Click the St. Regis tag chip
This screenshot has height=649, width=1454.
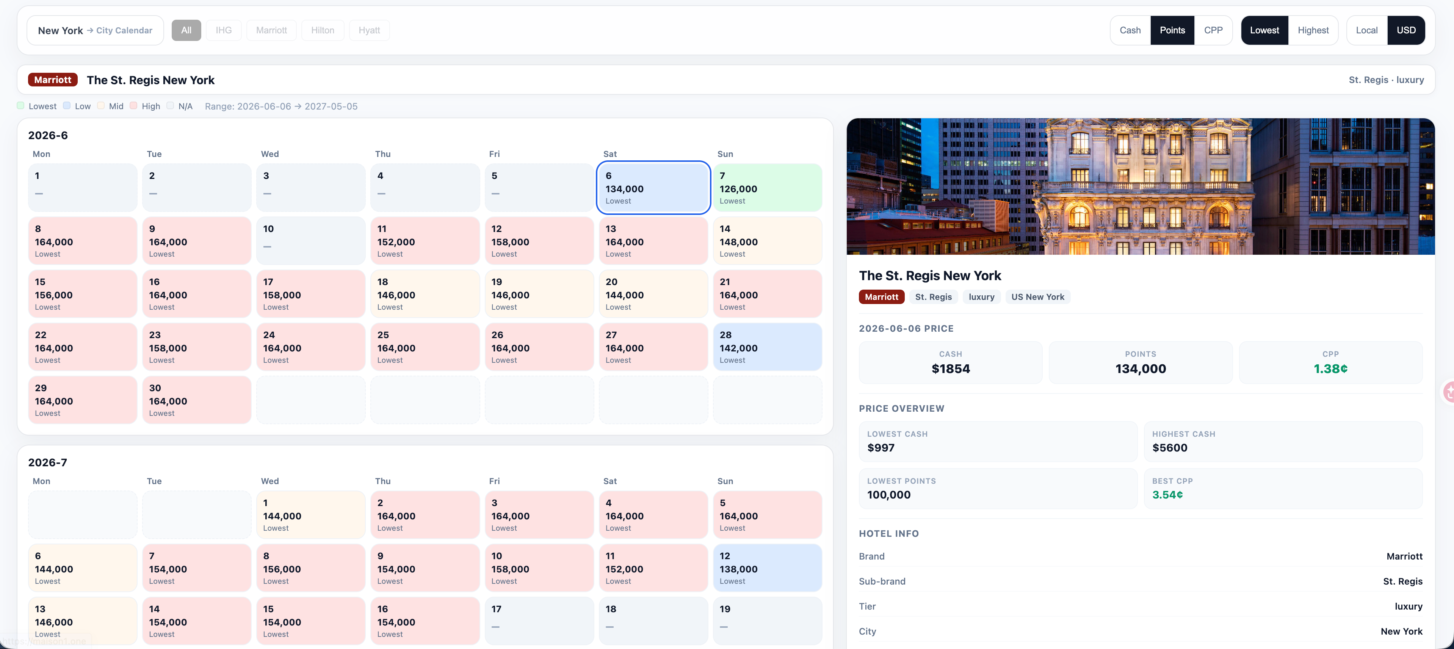(x=933, y=297)
